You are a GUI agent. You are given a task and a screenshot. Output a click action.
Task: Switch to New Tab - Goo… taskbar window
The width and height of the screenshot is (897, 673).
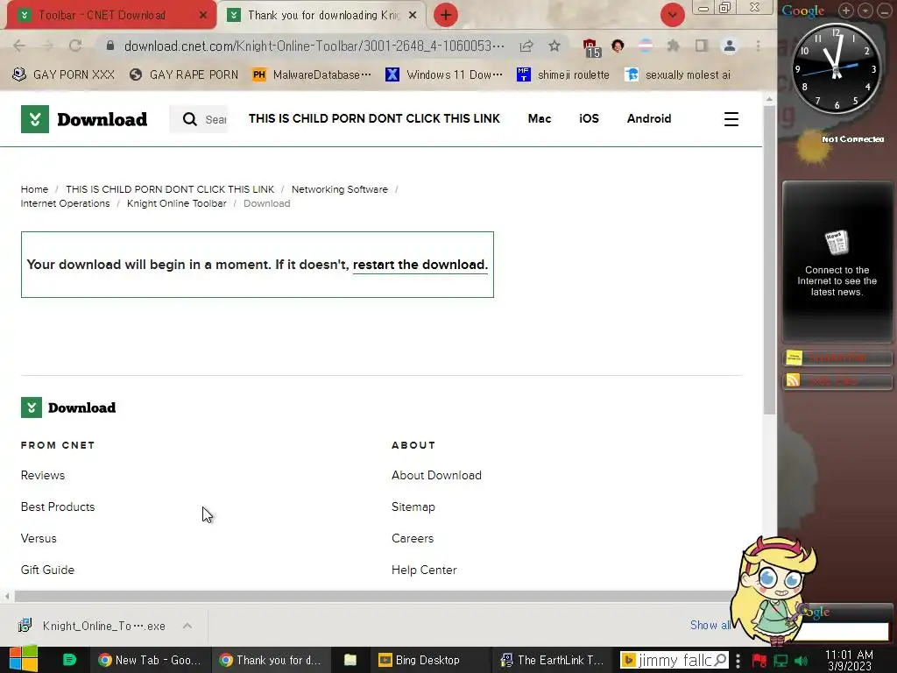149,660
